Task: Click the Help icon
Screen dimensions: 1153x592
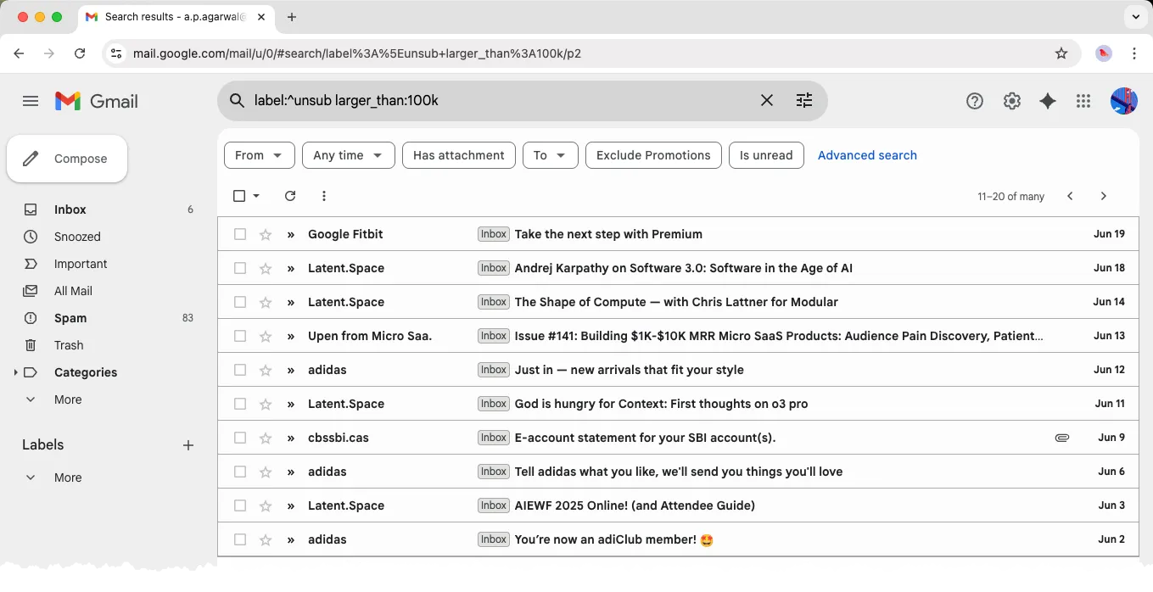Action: pos(974,100)
